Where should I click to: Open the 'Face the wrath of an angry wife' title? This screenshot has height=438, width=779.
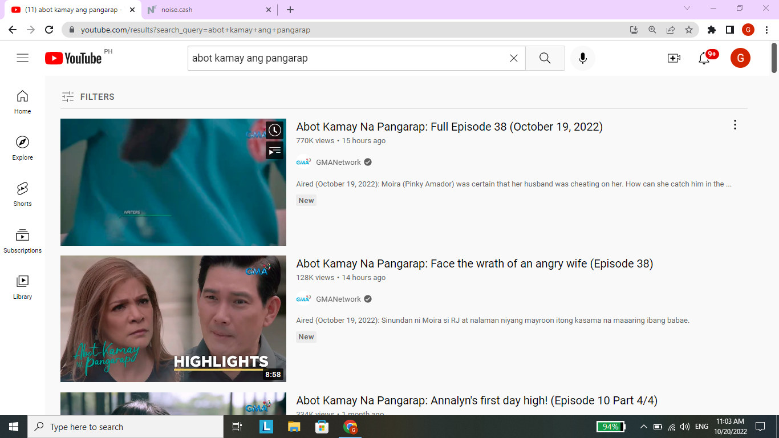click(x=474, y=263)
